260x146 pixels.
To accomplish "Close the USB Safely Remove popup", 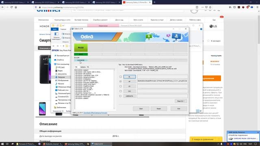I will tap(258, 133).
